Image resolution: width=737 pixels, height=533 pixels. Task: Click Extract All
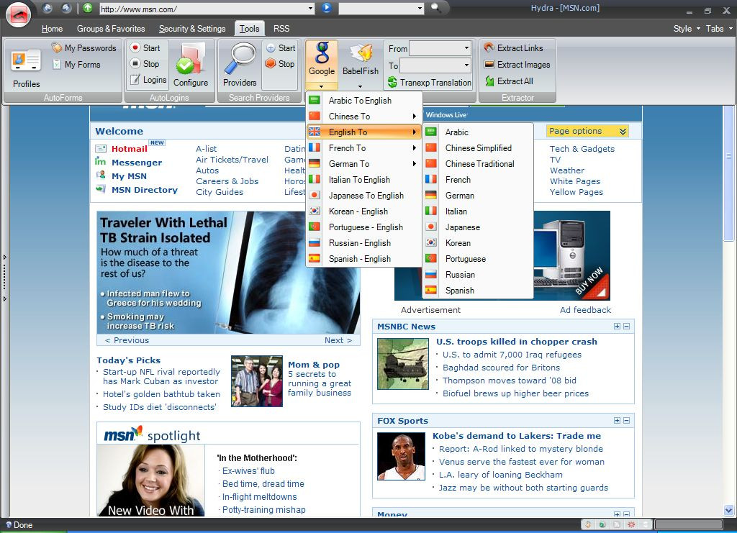[509, 81]
